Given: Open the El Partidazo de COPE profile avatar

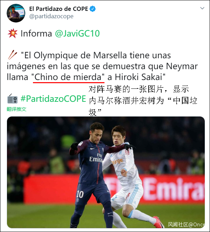Looking at the screenshot, I should [16, 13].
